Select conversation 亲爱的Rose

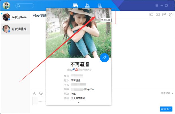(15, 17)
